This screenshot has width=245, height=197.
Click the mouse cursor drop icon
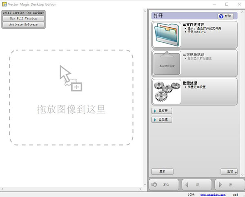71,78
